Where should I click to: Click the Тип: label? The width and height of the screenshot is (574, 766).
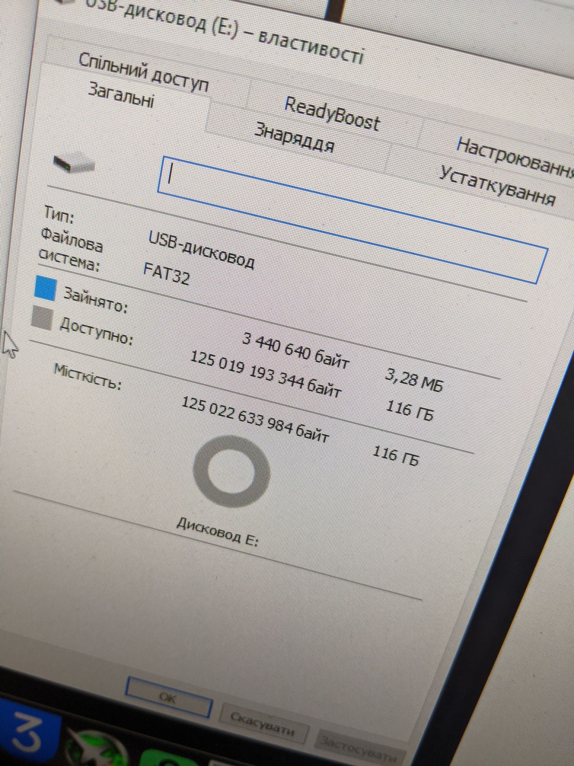coord(59,214)
